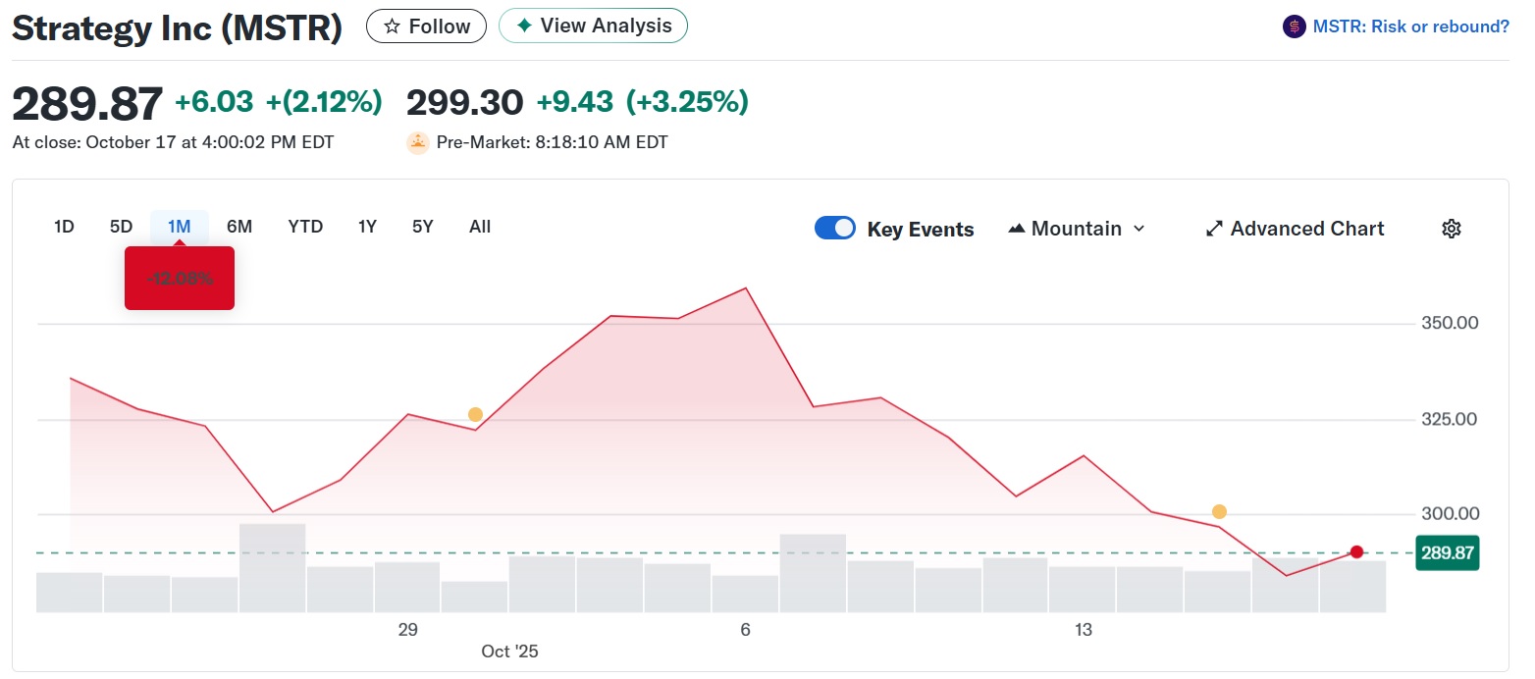Open the "MSTR: Risk or rebound?" link
1535x679 pixels.
point(1410,26)
